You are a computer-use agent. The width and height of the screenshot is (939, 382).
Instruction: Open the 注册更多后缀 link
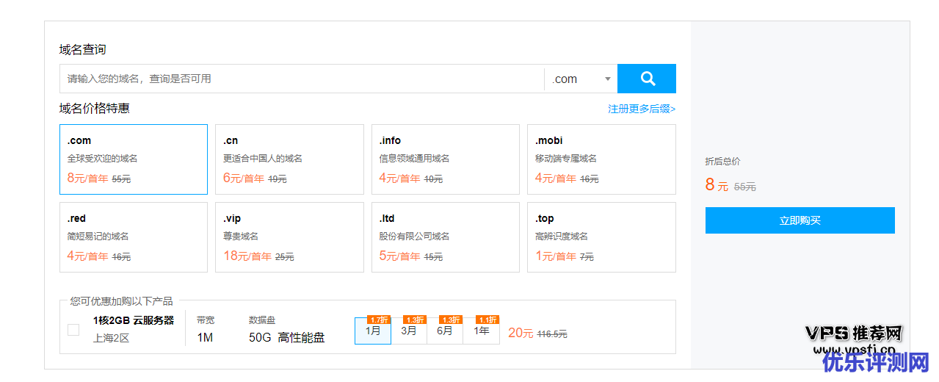click(x=641, y=109)
